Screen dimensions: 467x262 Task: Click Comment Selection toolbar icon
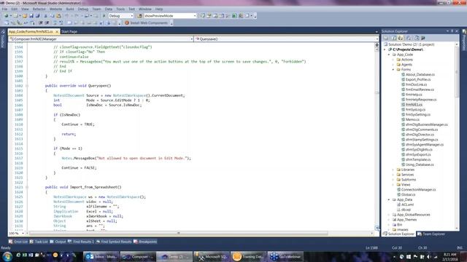tap(55, 23)
